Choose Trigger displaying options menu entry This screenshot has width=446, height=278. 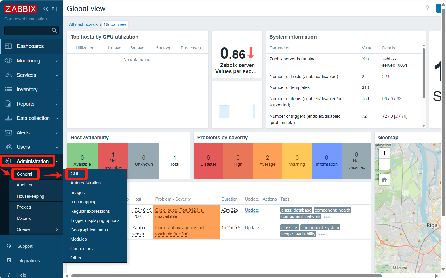95,220
